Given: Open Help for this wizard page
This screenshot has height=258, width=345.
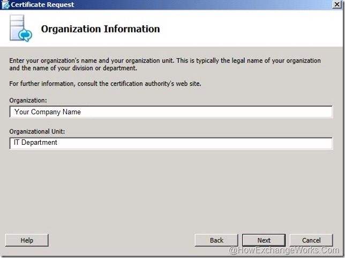Looking at the screenshot, I should [27, 240].
